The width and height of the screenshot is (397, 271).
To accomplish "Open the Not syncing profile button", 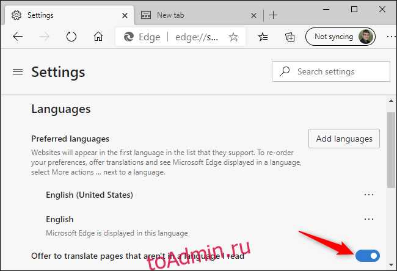I will [x=341, y=37].
